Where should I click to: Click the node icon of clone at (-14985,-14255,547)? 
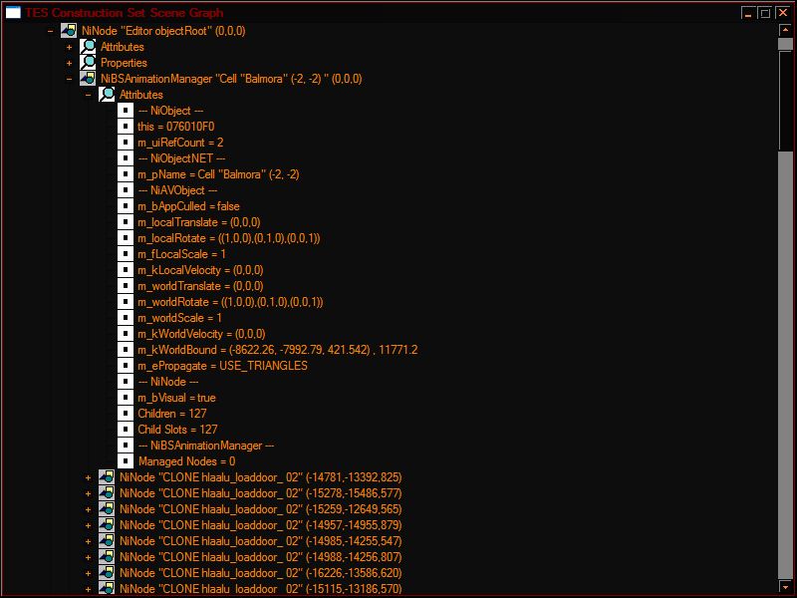tap(107, 541)
